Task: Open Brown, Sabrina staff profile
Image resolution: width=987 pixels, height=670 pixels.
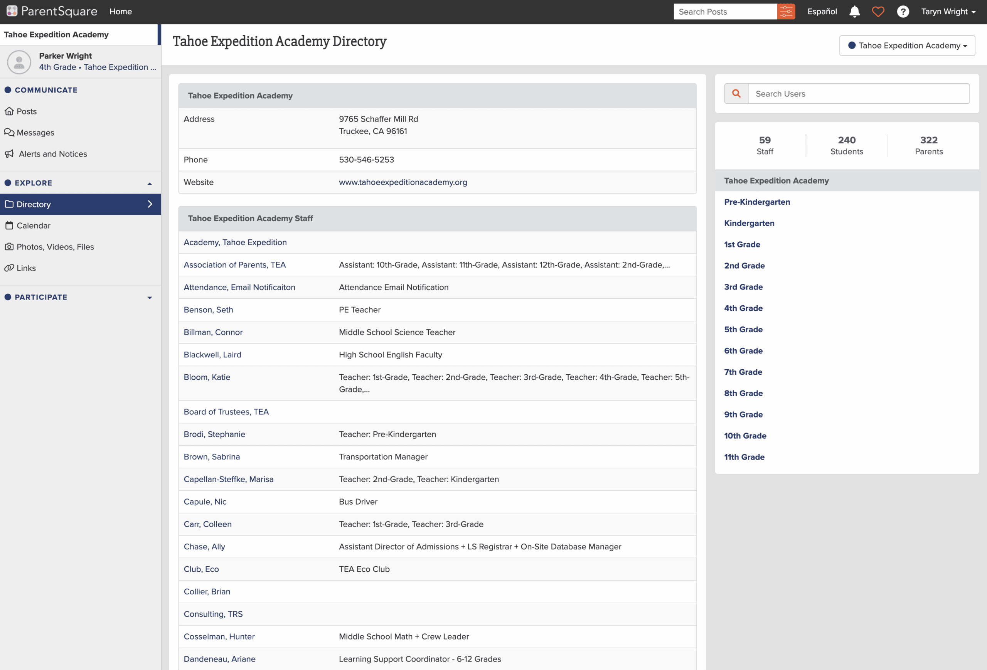Action: click(x=212, y=457)
